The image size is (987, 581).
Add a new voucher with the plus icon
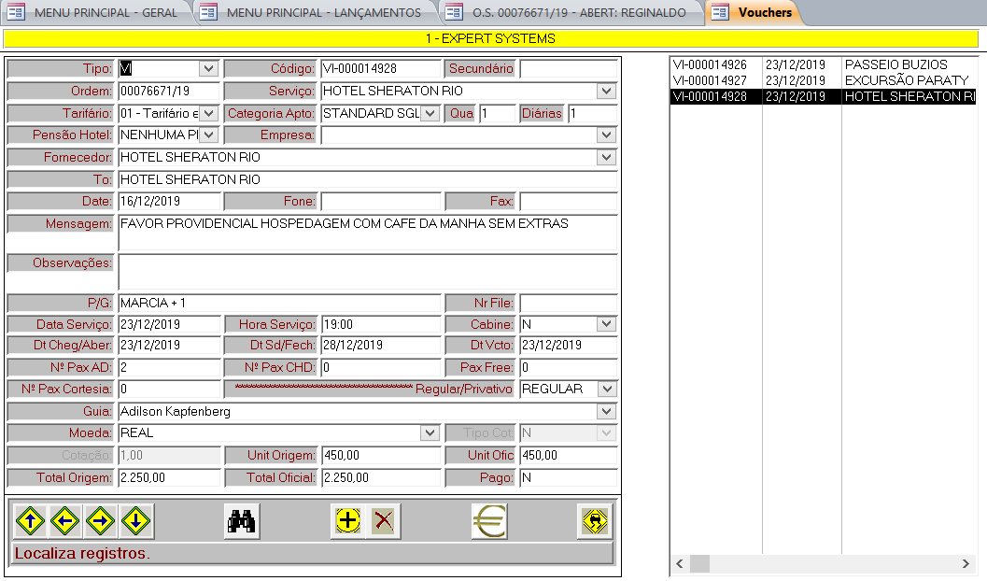(x=347, y=521)
